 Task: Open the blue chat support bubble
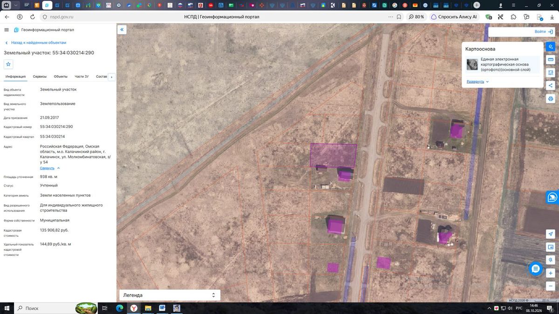click(536, 268)
